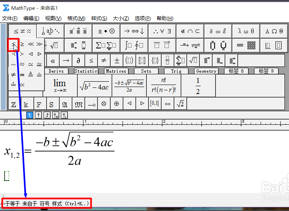Open the logical symbols palette (∴ ∀ ∃)
The height and width of the screenshot is (211, 289).
tap(162, 31)
